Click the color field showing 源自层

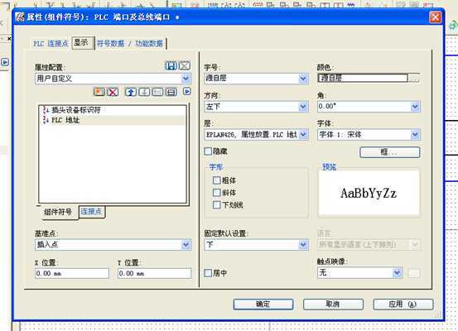[363, 78]
